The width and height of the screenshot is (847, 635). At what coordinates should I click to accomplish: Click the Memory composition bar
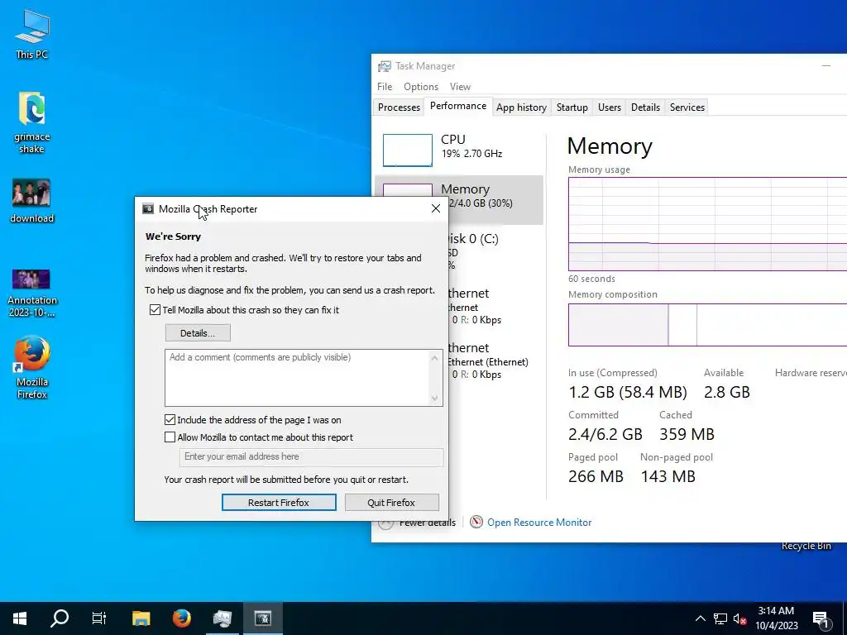click(x=707, y=324)
